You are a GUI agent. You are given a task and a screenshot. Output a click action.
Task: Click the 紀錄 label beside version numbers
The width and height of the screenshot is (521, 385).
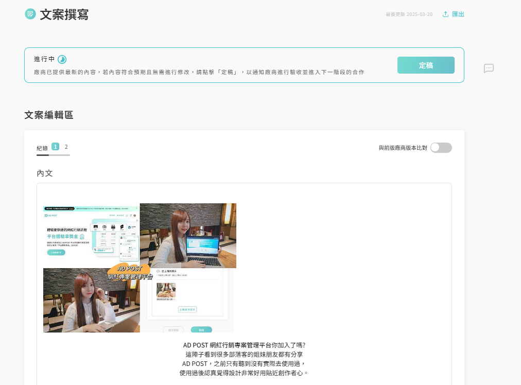coord(42,148)
